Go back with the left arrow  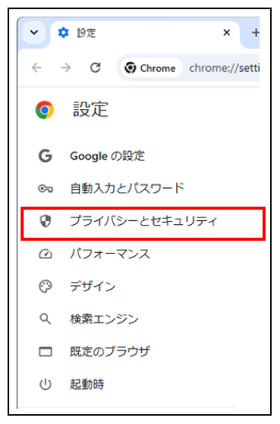[36, 67]
